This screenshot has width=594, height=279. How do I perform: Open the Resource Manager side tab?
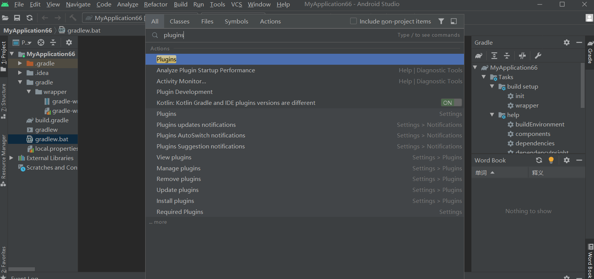click(3, 161)
